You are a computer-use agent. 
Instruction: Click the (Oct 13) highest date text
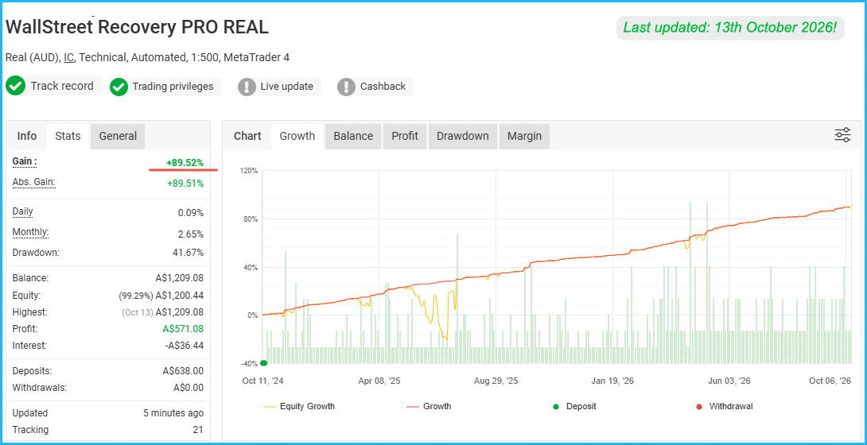(x=137, y=312)
